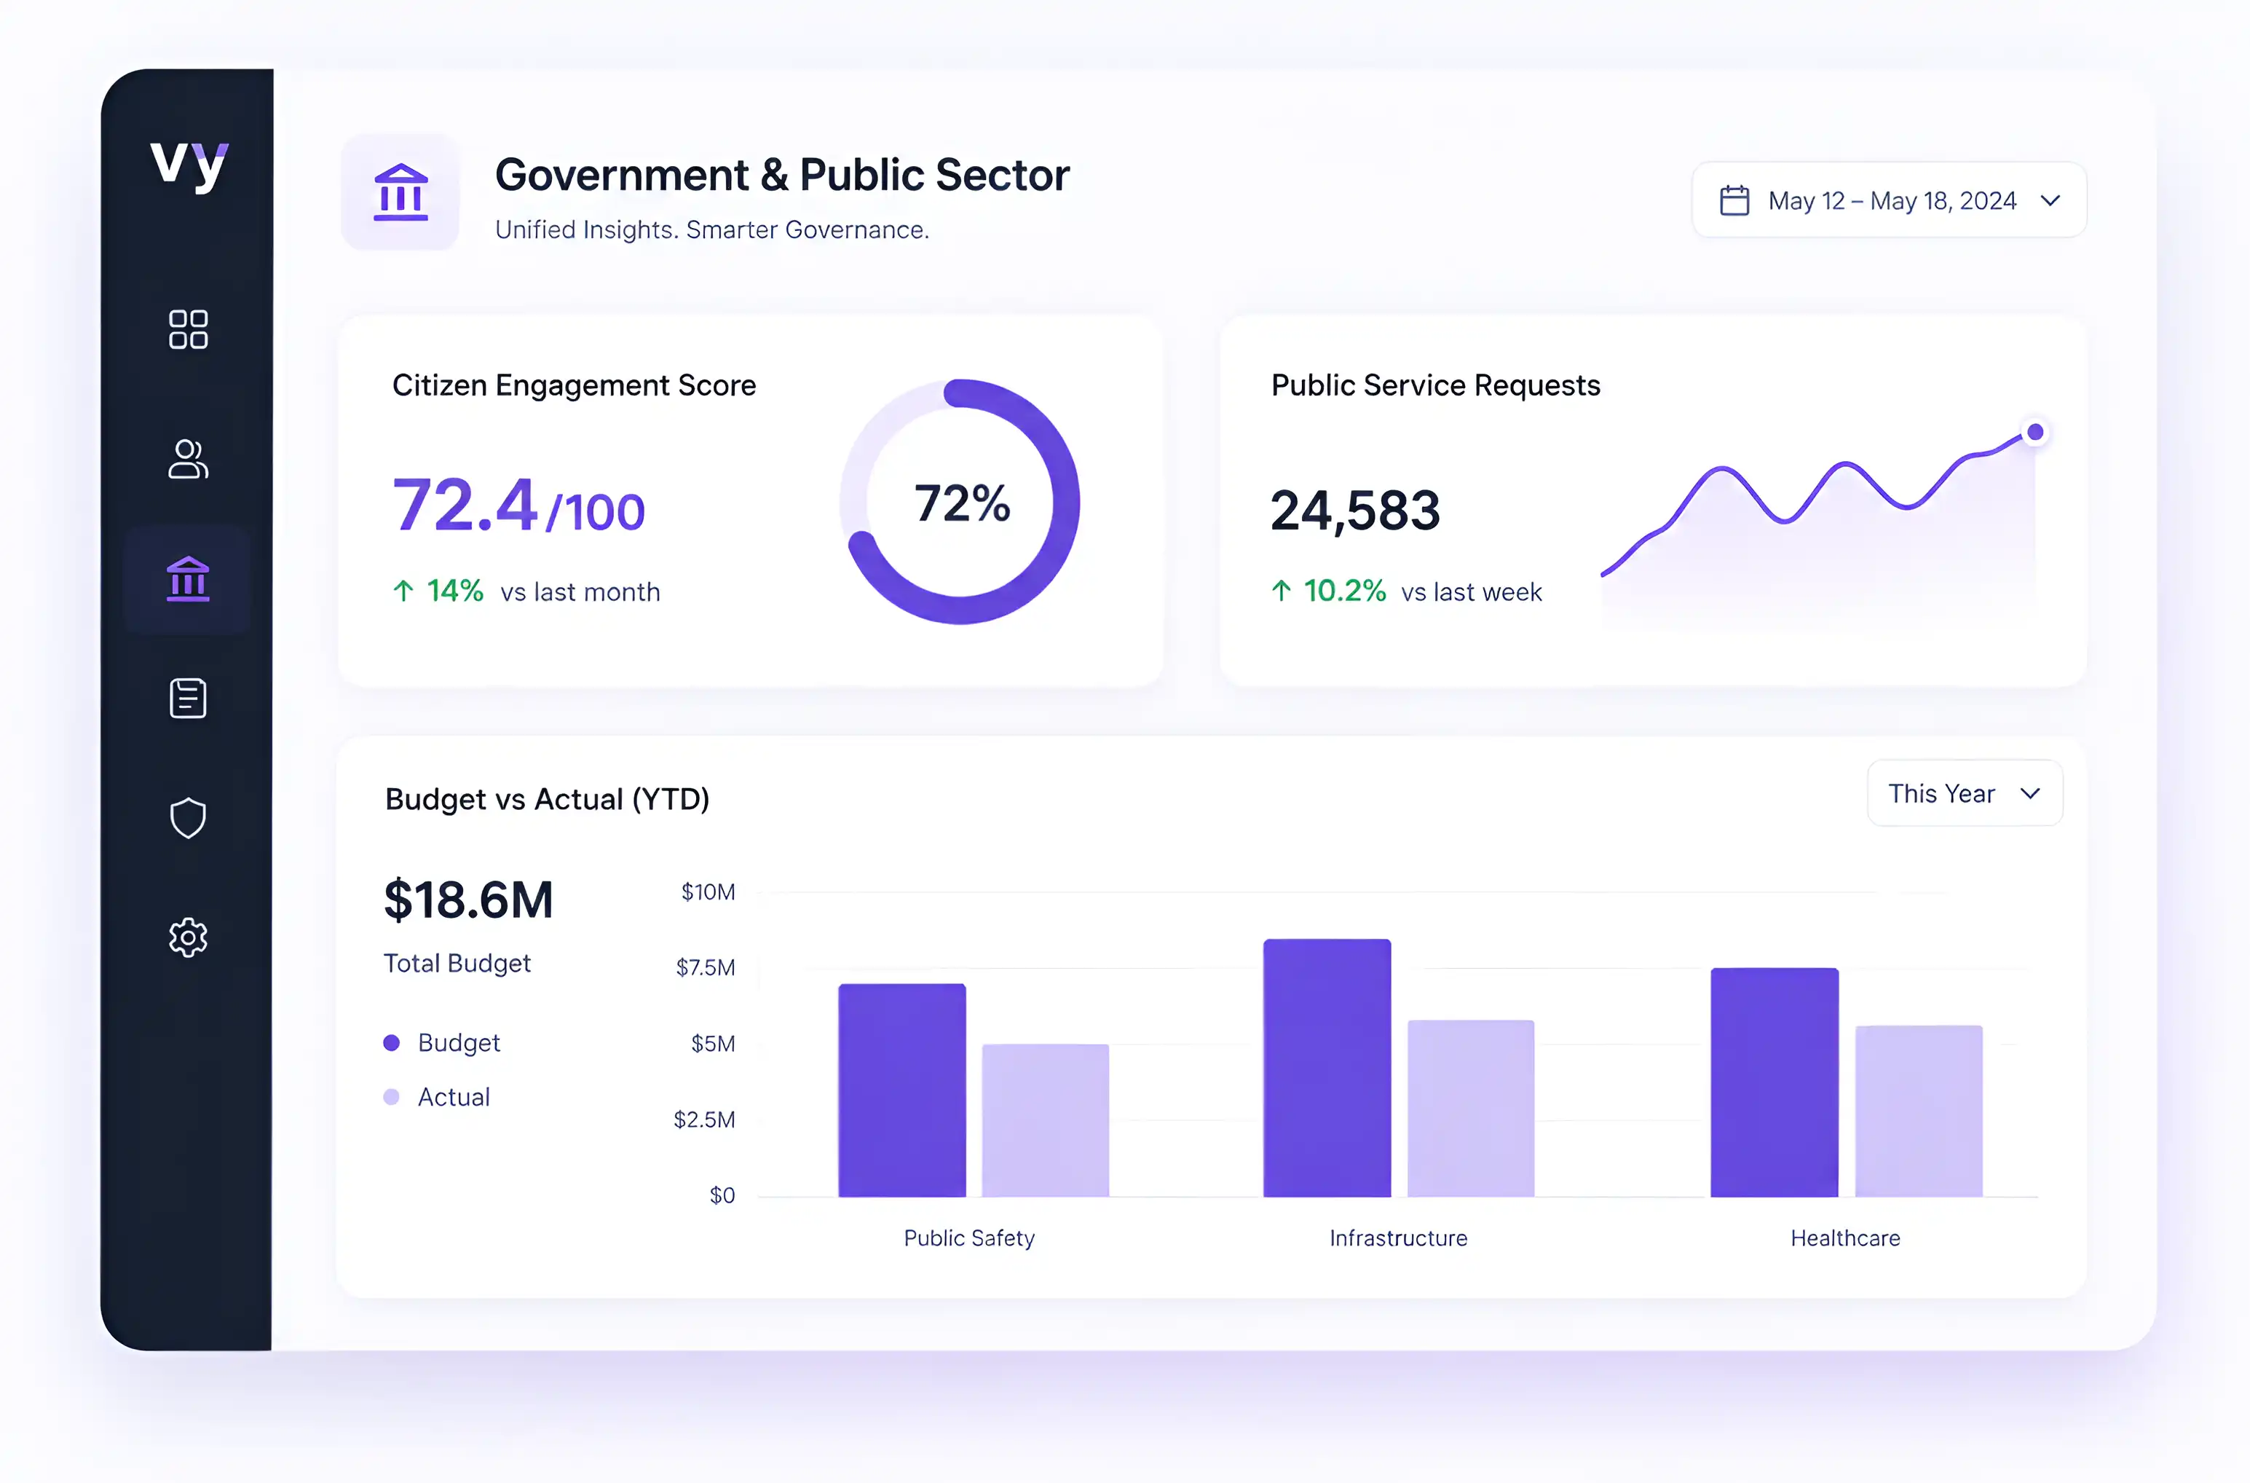Click the Citizen Engagement Score title
2250x1483 pixels.
[574, 386]
